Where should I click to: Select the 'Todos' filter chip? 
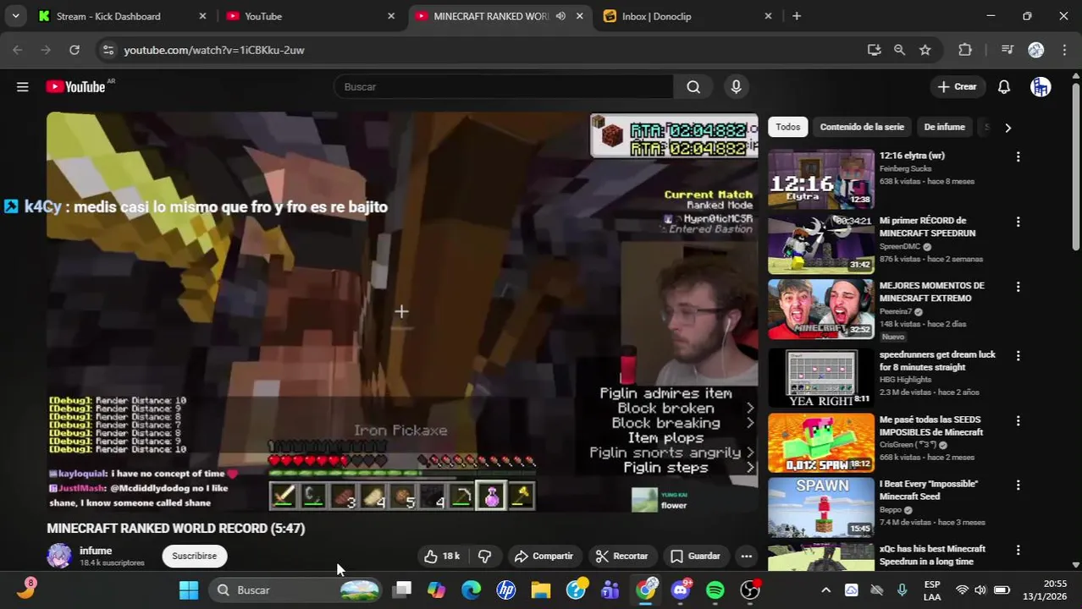tap(787, 127)
